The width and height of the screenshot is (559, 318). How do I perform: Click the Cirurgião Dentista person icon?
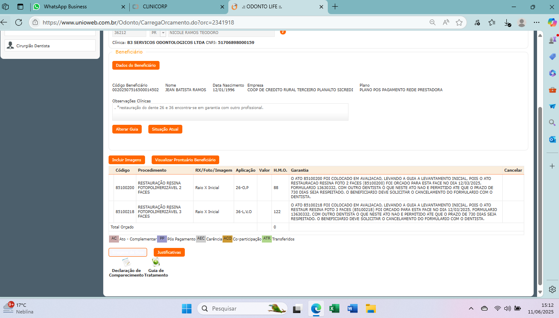(x=10, y=46)
